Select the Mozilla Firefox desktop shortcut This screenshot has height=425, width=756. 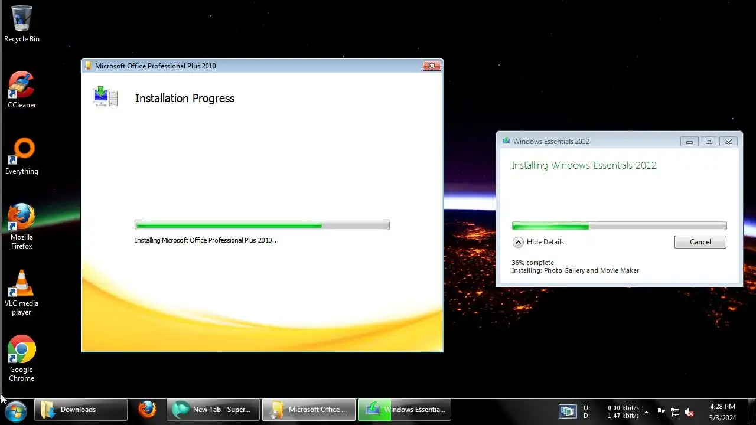point(22,226)
